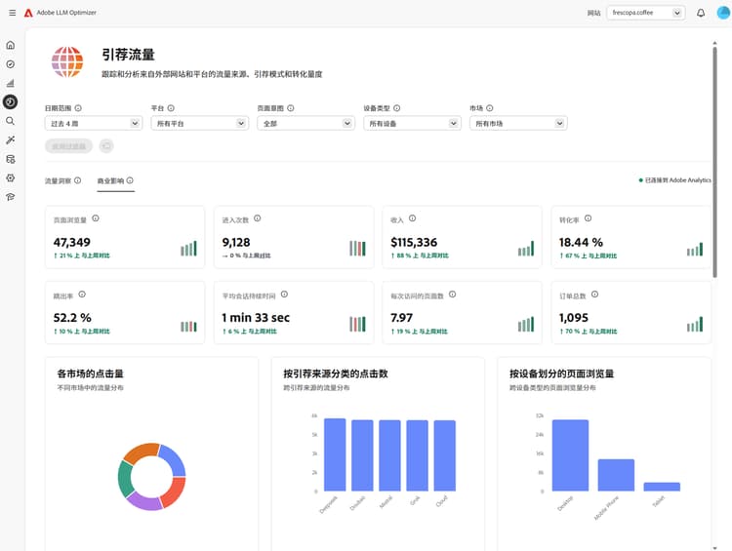Click the 47,349 page views value
The height and width of the screenshot is (551, 732).
(72, 242)
